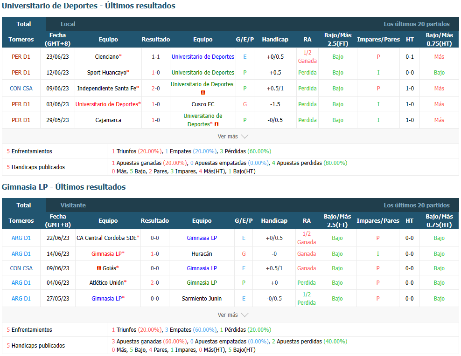The height and width of the screenshot is (356, 461).
Task: Click Impares/Pares header in Gimnasia LP table
Action: 378,221
